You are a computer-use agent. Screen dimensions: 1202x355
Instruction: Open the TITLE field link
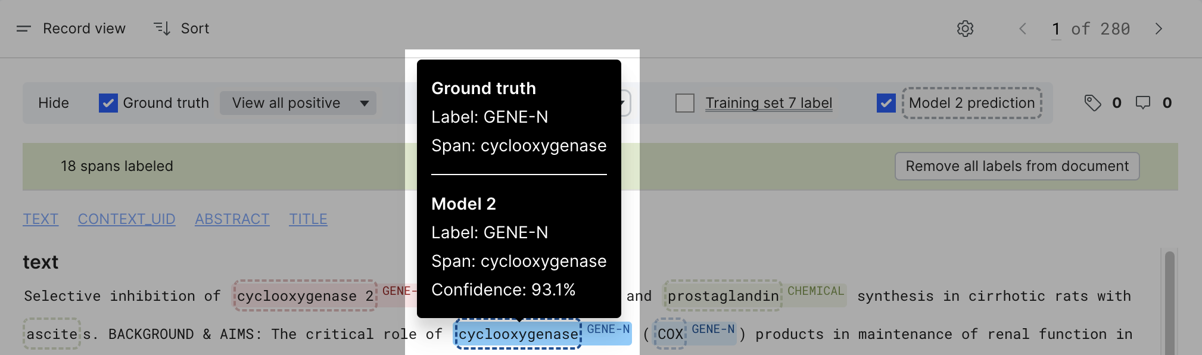coord(308,219)
